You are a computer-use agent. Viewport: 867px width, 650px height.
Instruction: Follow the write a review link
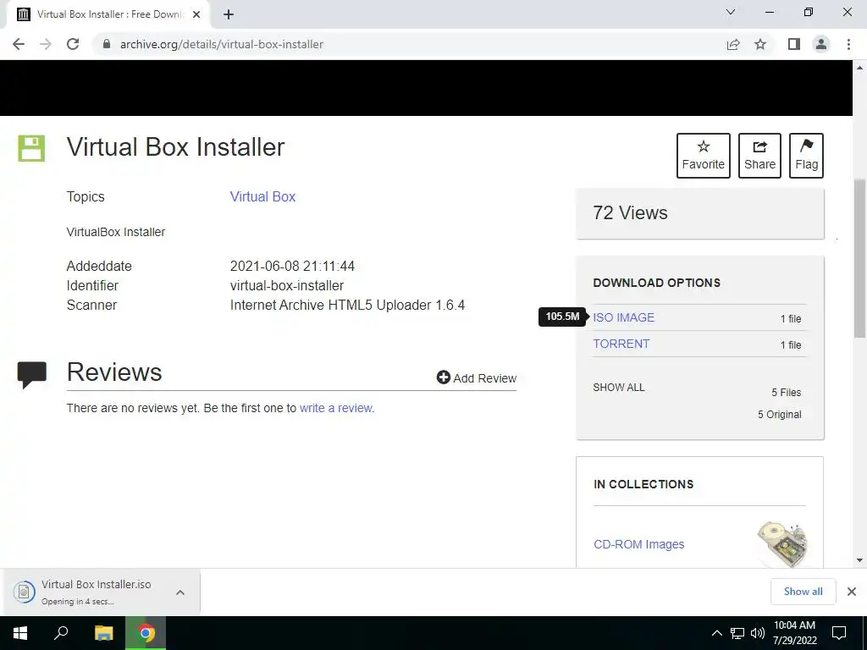coord(337,408)
